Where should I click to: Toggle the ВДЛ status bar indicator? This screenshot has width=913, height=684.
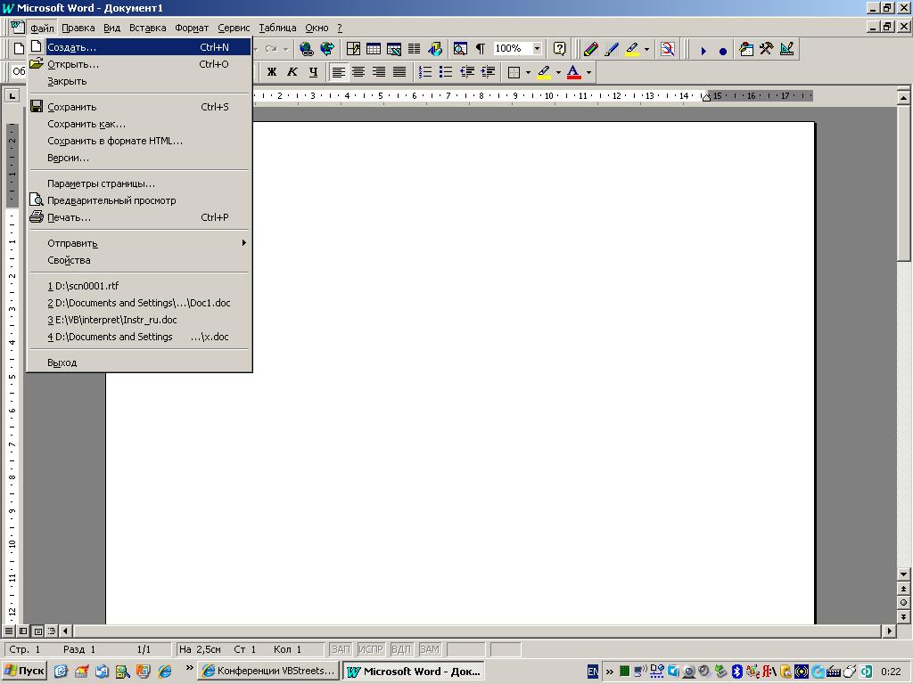pos(401,649)
